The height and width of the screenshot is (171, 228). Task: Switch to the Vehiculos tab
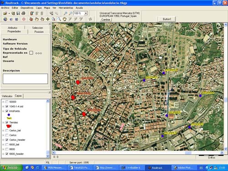pos(7,96)
